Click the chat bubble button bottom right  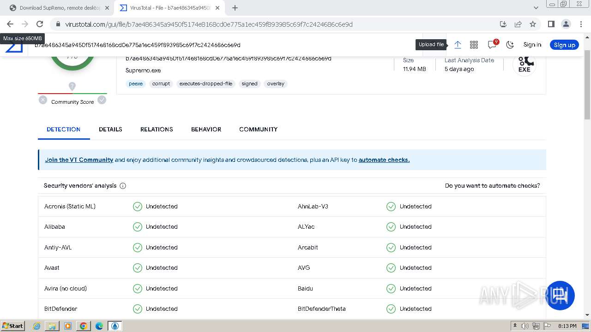tap(561, 295)
